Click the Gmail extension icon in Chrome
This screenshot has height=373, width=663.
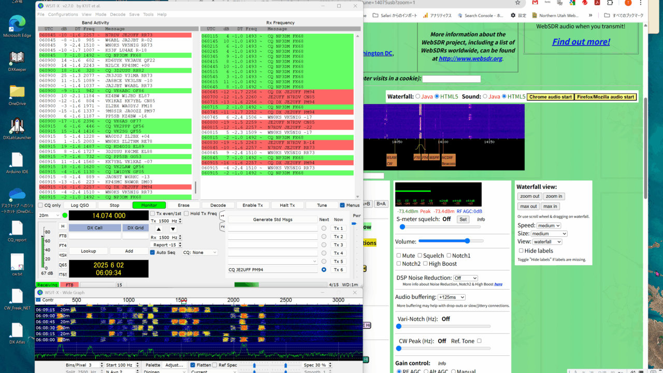click(535, 3)
